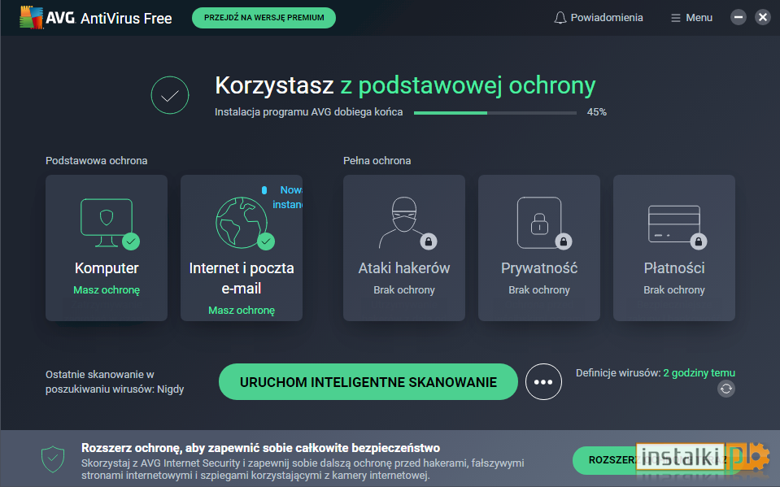Click Przejdź na wersję premium button

(264, 18)
